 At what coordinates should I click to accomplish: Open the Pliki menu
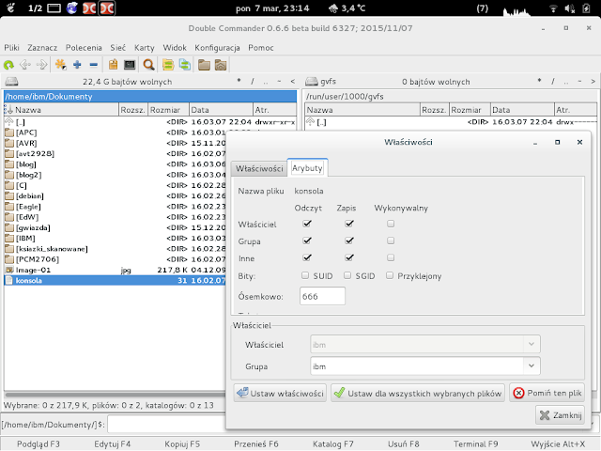point(11,48)
